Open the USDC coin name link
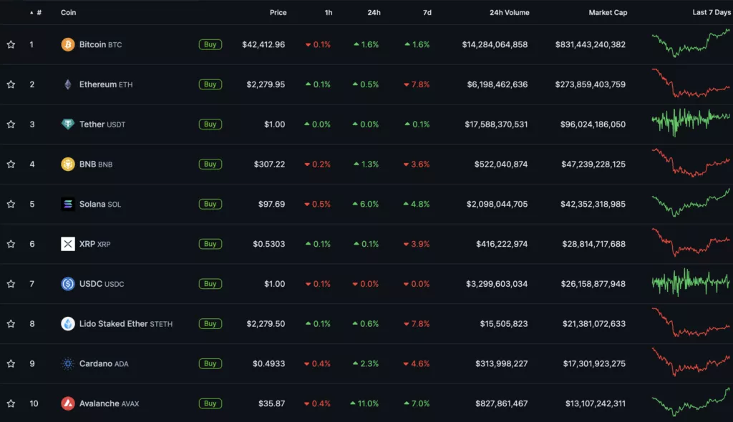Screen dimensions: 733x422 click(x=102, y=284)
